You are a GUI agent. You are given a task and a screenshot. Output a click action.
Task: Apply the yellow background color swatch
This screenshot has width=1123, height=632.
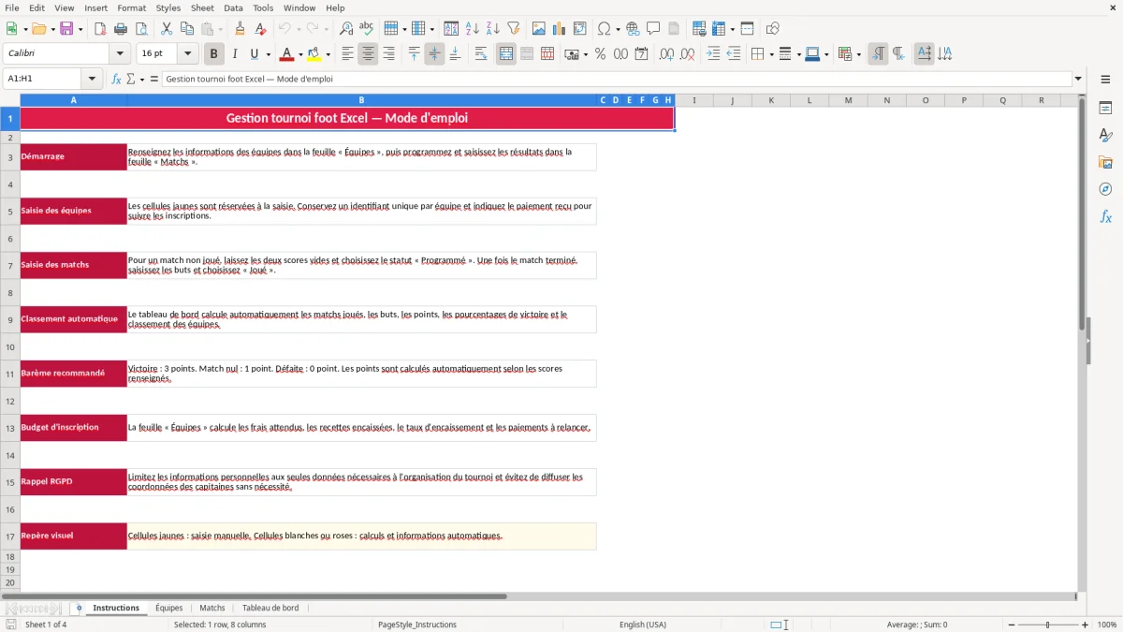coord(314,54)
